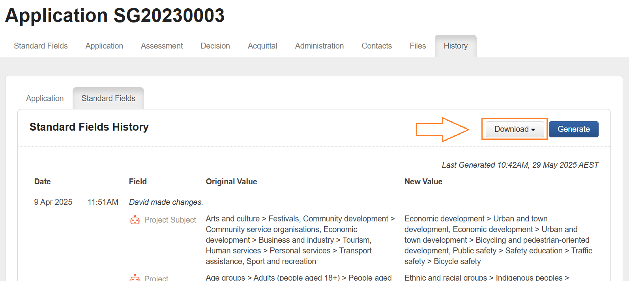Click the active History tab
This screenshot has height=281, width=629.
coord(455,46)
